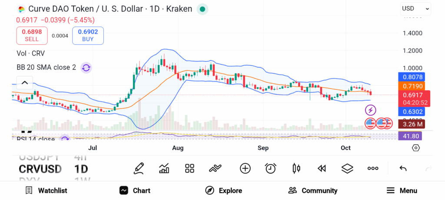Open the USD currency dropdown
The width and height of the screenshot is (445, 200).
click(415, 9)
